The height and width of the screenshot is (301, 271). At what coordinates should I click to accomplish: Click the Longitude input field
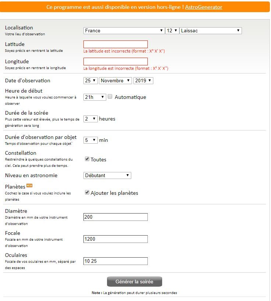pyautogui.click(x=115, y=62)
